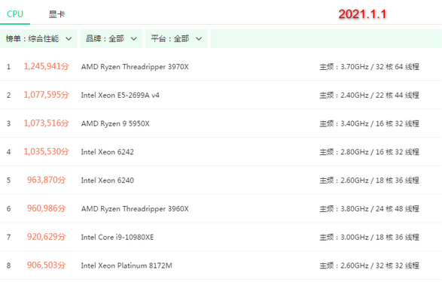Screen dimensions: 442x282
Task: Select Intel Xeon Platinum 8172M entry
Action: point(127,265)
